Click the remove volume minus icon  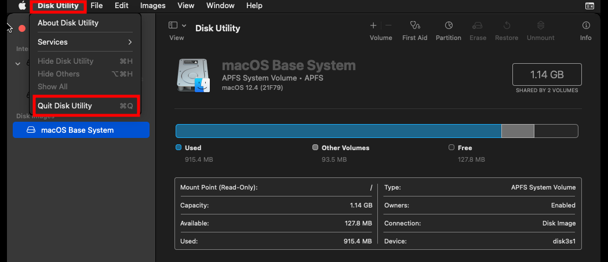(388, 25)
